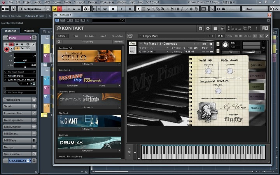Switch to Kontakt Files tab

point(76,36)
